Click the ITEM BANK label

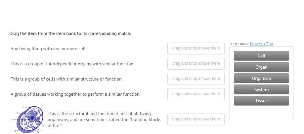click(239, 44)
